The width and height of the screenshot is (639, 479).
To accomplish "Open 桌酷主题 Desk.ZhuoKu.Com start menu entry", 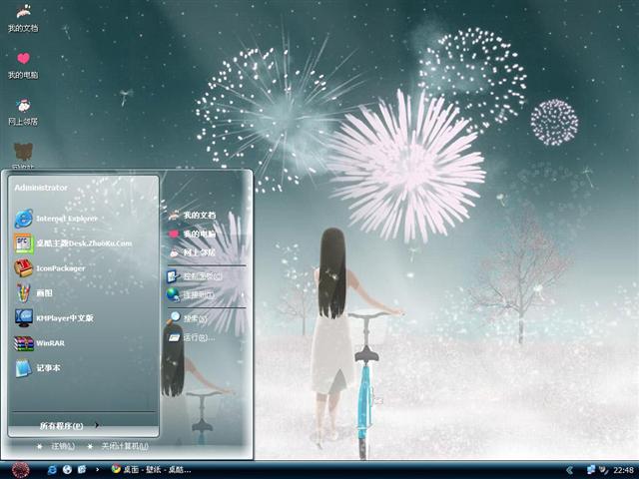I will tap(73, 243).
